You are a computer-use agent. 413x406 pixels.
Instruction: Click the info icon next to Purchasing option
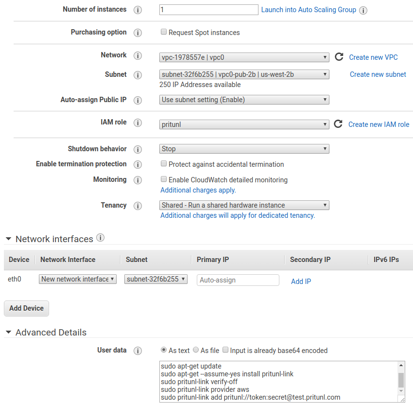point(138,33)
